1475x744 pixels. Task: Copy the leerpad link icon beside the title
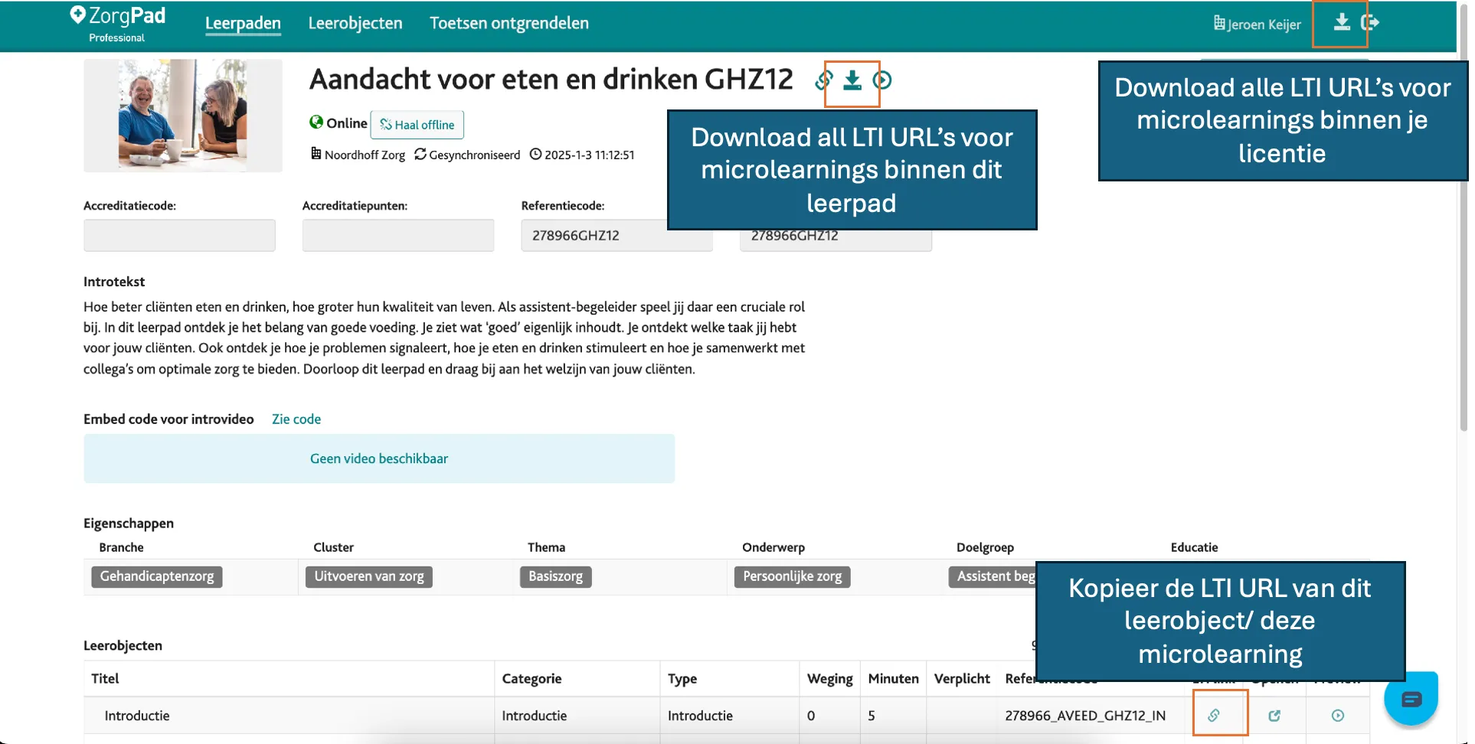coord(824,80)
